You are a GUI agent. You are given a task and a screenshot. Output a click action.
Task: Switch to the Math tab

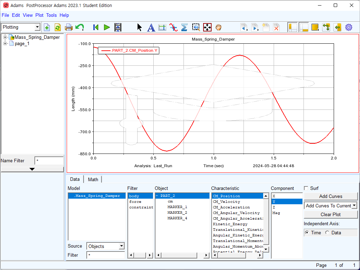[93, 179]
